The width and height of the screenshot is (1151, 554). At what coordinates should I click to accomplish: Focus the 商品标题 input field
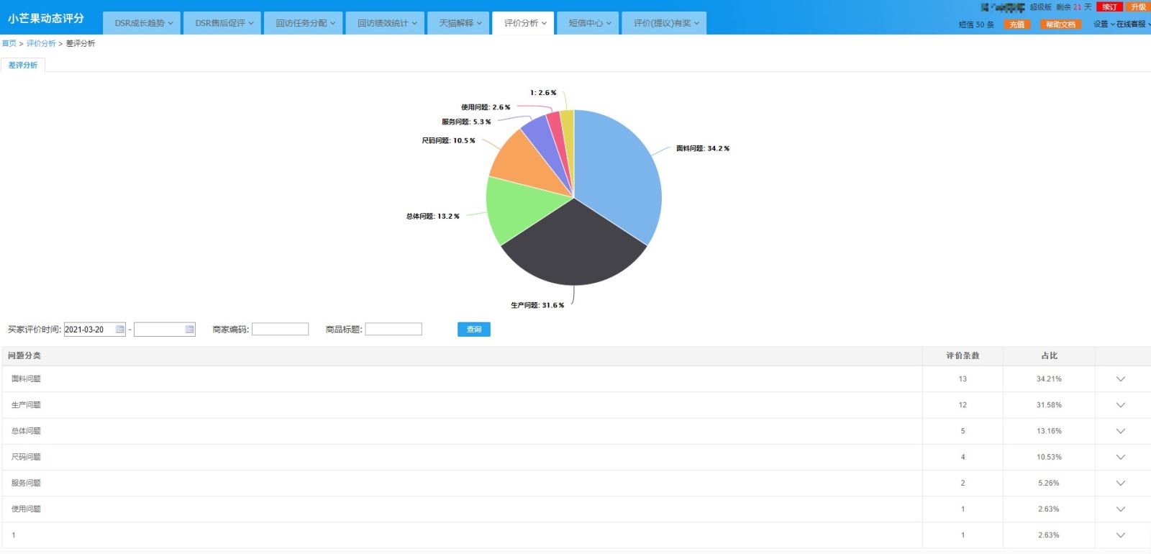pyautogui.click(x=393, y=330)
